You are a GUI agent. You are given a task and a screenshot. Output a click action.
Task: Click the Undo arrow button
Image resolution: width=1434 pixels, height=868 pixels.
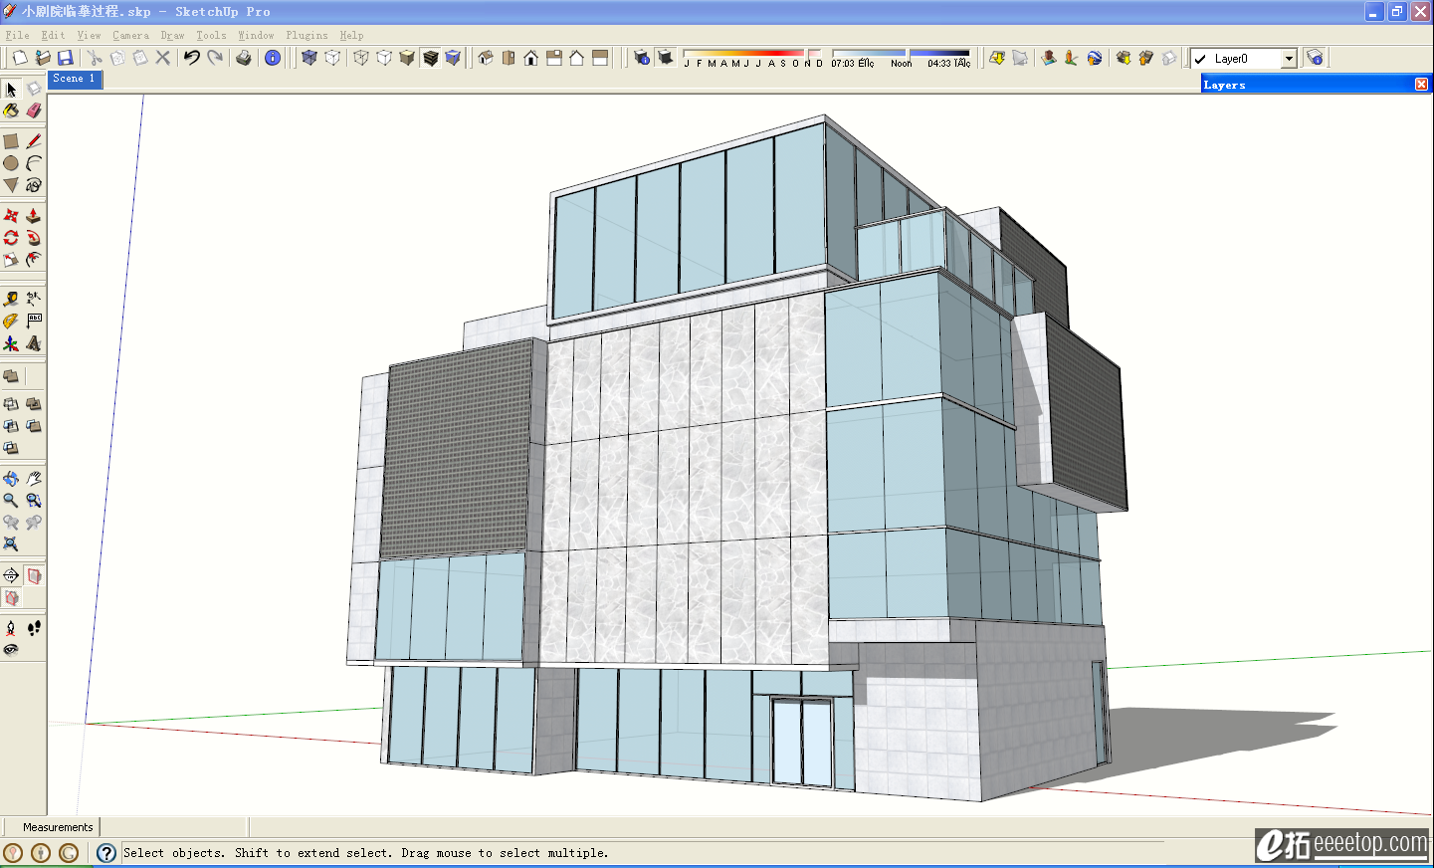[192, 58]
